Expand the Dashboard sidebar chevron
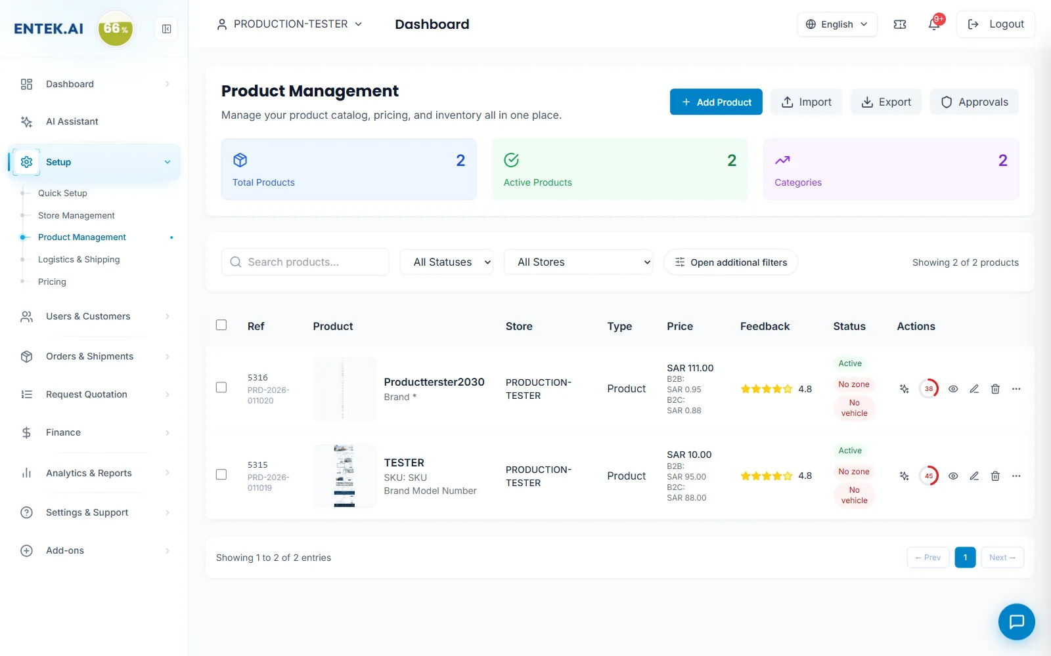 pos(168,84)
